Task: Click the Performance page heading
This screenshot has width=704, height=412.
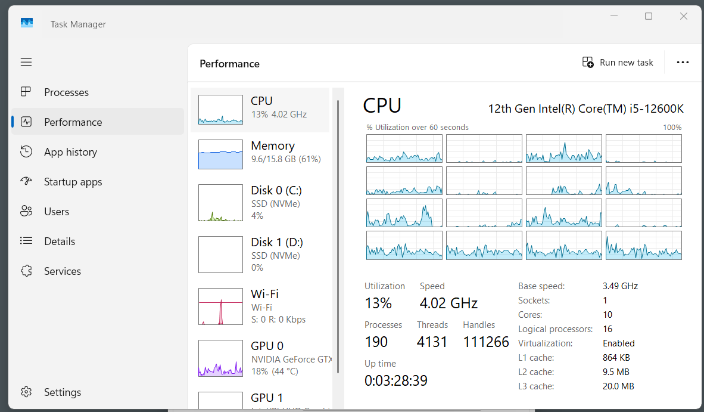Action: click(x=229, y=64)
